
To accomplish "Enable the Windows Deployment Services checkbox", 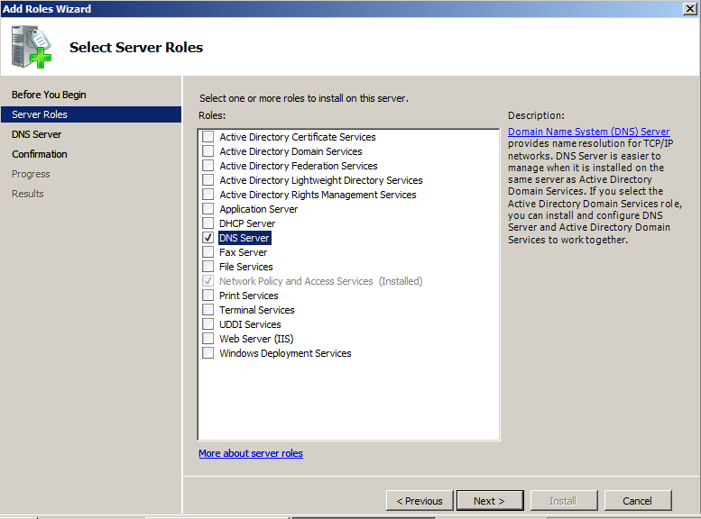I will click(208, 353).
